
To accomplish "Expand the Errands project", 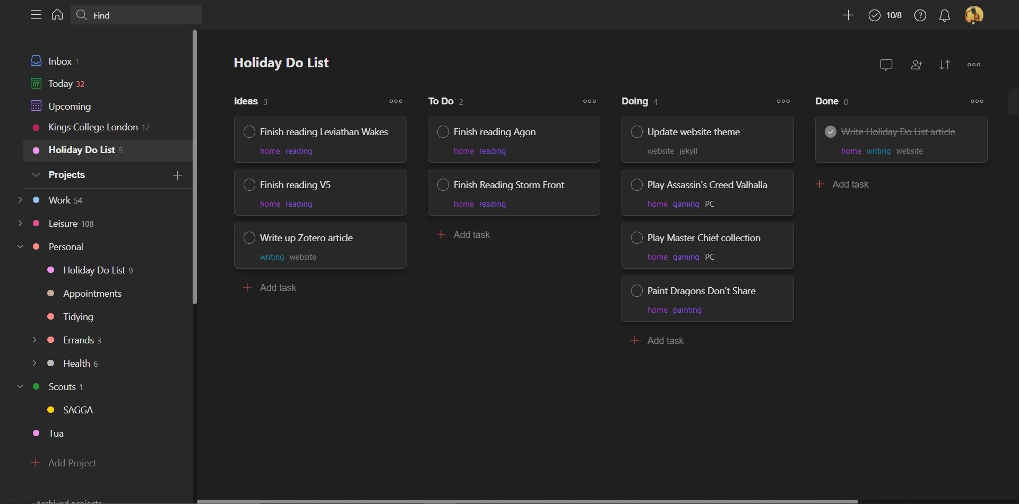I will point(34,340).
